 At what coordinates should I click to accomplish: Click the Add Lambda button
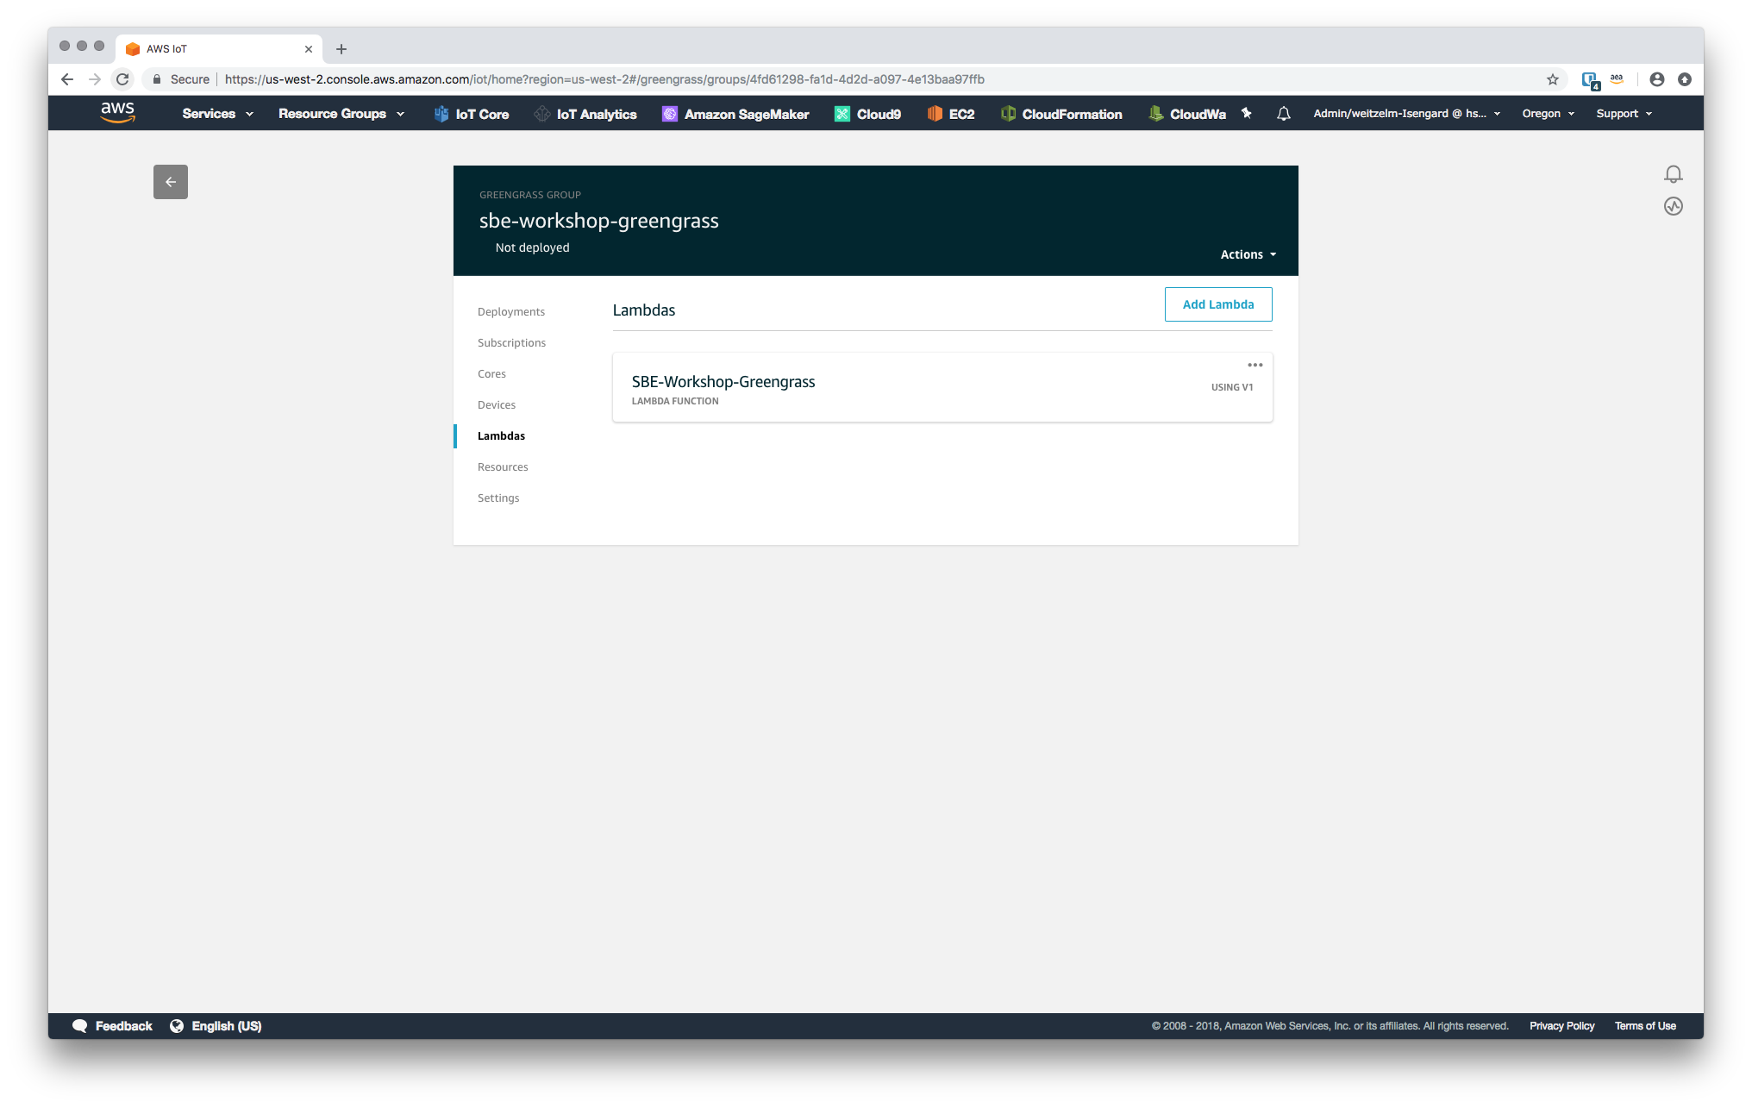(1218, 304)
